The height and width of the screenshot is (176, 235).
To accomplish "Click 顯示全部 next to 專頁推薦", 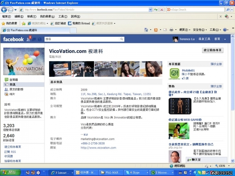I will coord(216,64).
